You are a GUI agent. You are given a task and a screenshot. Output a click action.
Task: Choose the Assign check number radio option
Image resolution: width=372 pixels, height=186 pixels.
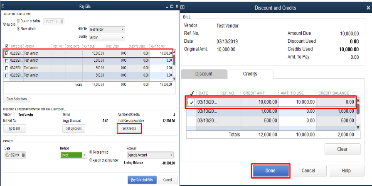pyautogui.click(x=91, y=160)
